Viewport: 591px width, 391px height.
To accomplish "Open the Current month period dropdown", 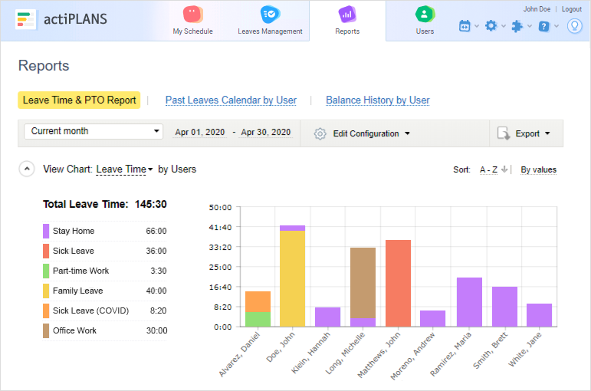I will (x=94, y=131).
